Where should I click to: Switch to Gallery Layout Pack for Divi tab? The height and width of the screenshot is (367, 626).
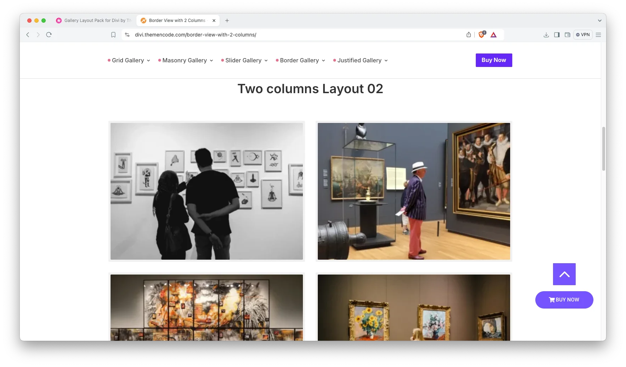[x=94, y=21]
